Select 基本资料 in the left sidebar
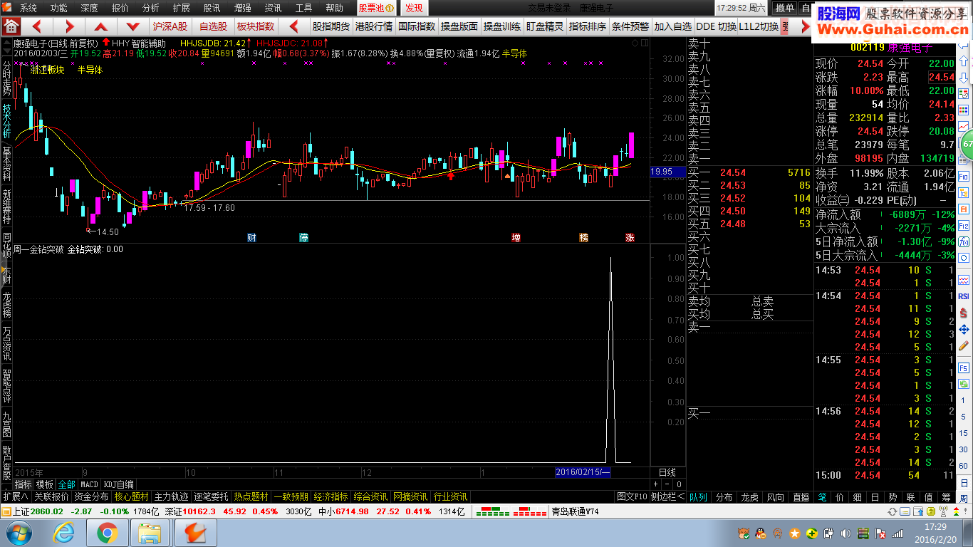 click(6, 164)
